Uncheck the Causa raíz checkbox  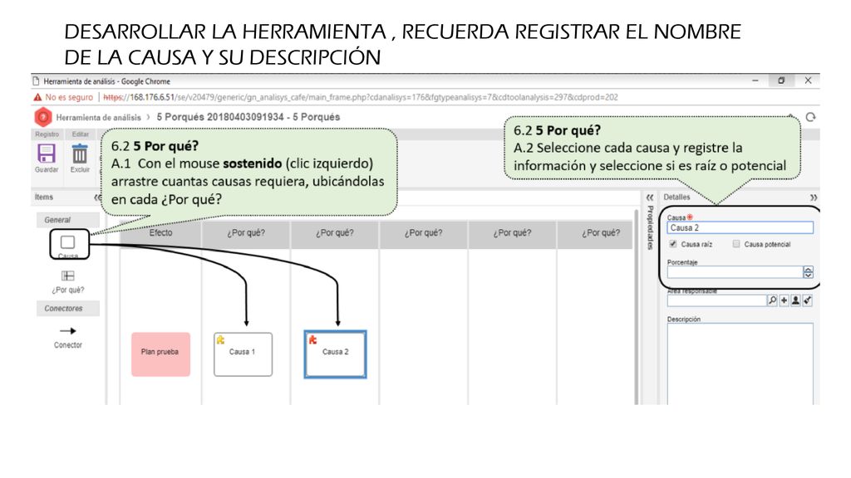pyautogui.click(x=673, y=244)
